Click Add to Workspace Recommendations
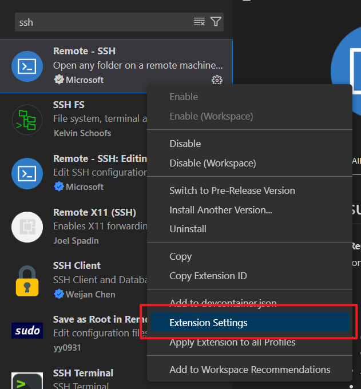 pyautogui.click(x=249, y=370)
